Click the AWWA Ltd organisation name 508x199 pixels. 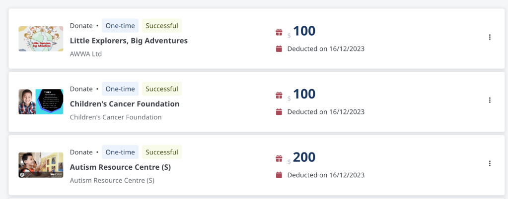point(86,53)
